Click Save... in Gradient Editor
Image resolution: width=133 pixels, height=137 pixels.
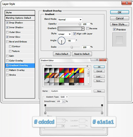(x=99, y=81)
